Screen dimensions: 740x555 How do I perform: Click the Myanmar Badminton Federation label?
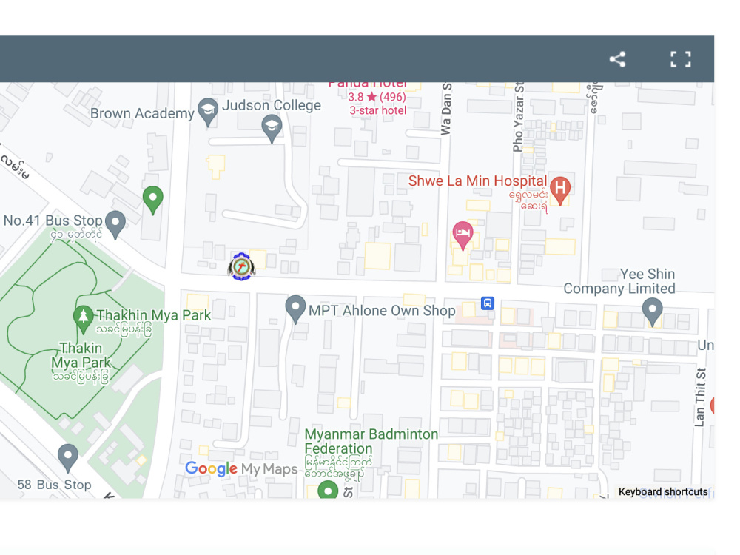pos(371,441)
